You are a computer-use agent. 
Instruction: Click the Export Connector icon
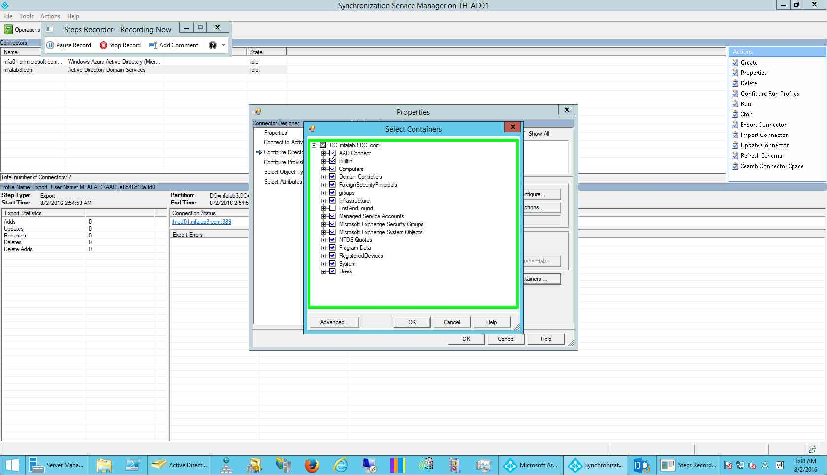click(735, 125)
